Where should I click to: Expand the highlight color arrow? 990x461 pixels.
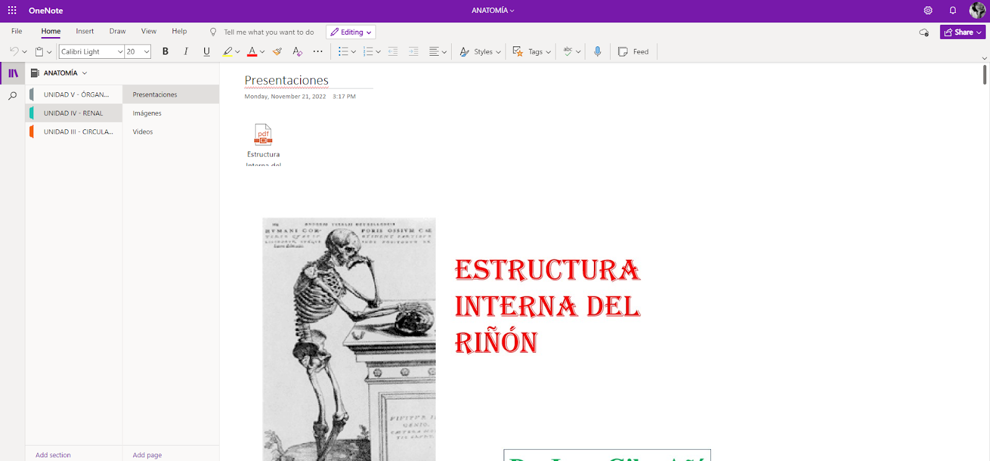click(238, 52)
